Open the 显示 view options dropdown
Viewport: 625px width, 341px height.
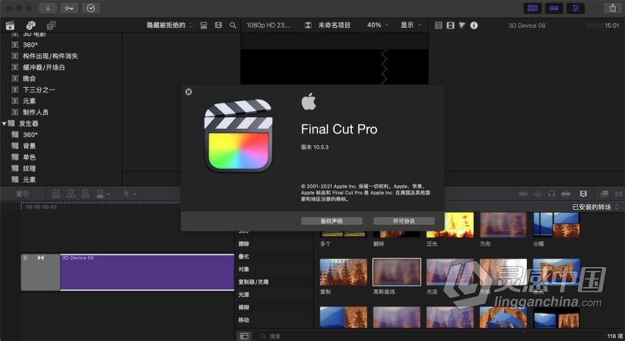pos(411,25)
